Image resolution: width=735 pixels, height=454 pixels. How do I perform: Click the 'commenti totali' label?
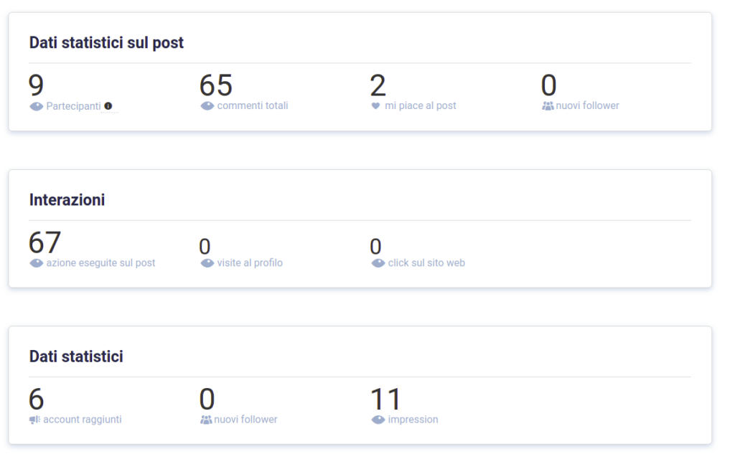[253, 106]
